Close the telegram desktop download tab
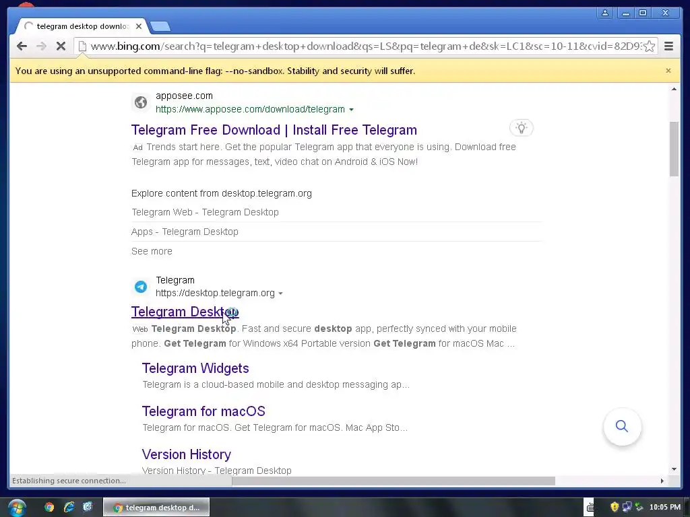690x517 pixels. click(x=139, y=26)
